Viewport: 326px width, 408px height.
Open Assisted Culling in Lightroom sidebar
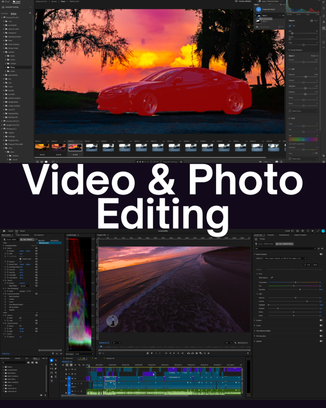pyautogui.click(x=10, y=7)
